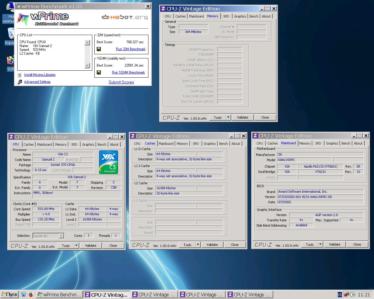Click the Advanced Settings wrench icon
The height and width of the screenshot is (299, 374).
pos(20,82)
